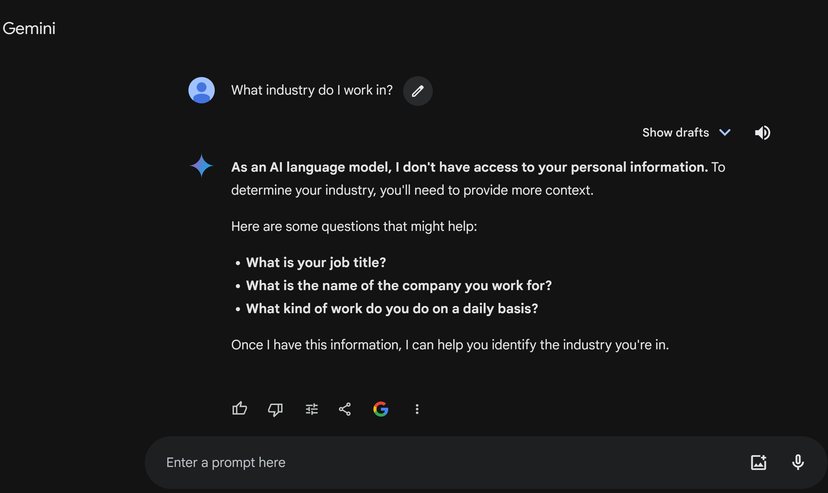The image size is (828, 493).
Task: Give the response a thumbs up
Action: coord(239,409)
